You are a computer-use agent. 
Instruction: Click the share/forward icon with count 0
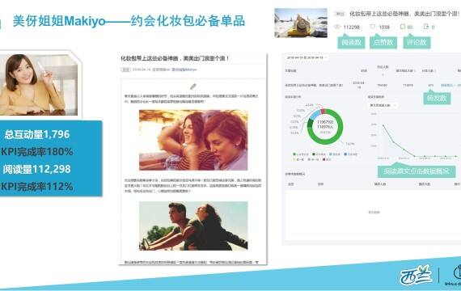coord(425,27)
